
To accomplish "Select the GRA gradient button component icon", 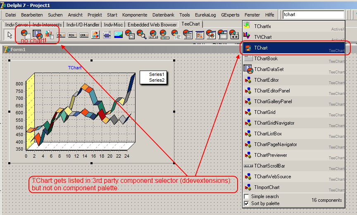I will click(84, 35).
